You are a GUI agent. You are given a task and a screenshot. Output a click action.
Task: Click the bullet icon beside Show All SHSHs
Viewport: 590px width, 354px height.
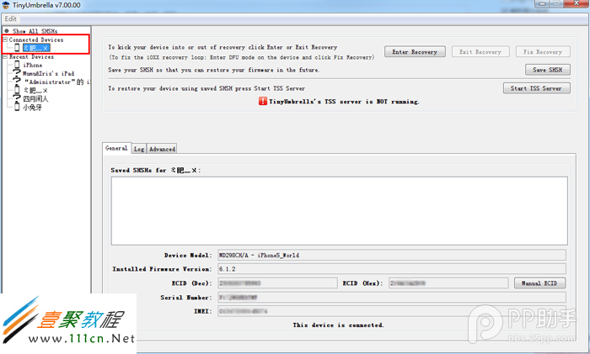(7, 31)
